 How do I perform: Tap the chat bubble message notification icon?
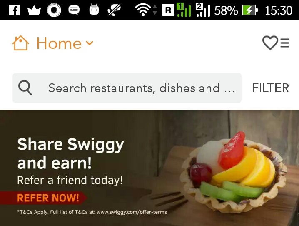tap(74, 10)
